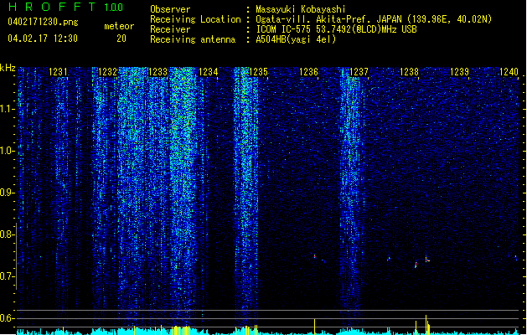The width and height of the screenshot is (527, 335).
Task: Click the 1231 time marker
Action: pos(58,72)
